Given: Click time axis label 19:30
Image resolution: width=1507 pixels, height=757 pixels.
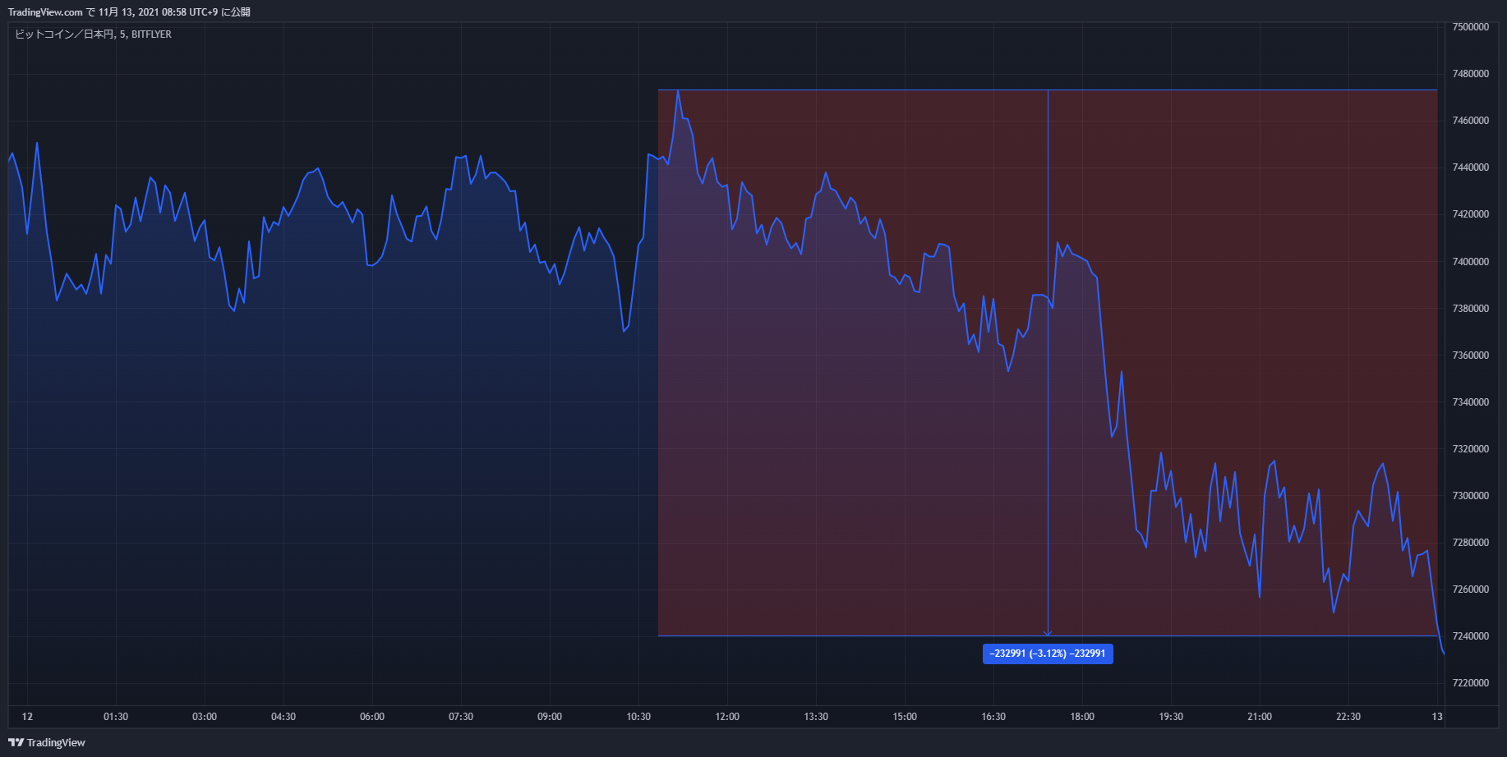Looking at the screenshot, I should coord(1171,717).
